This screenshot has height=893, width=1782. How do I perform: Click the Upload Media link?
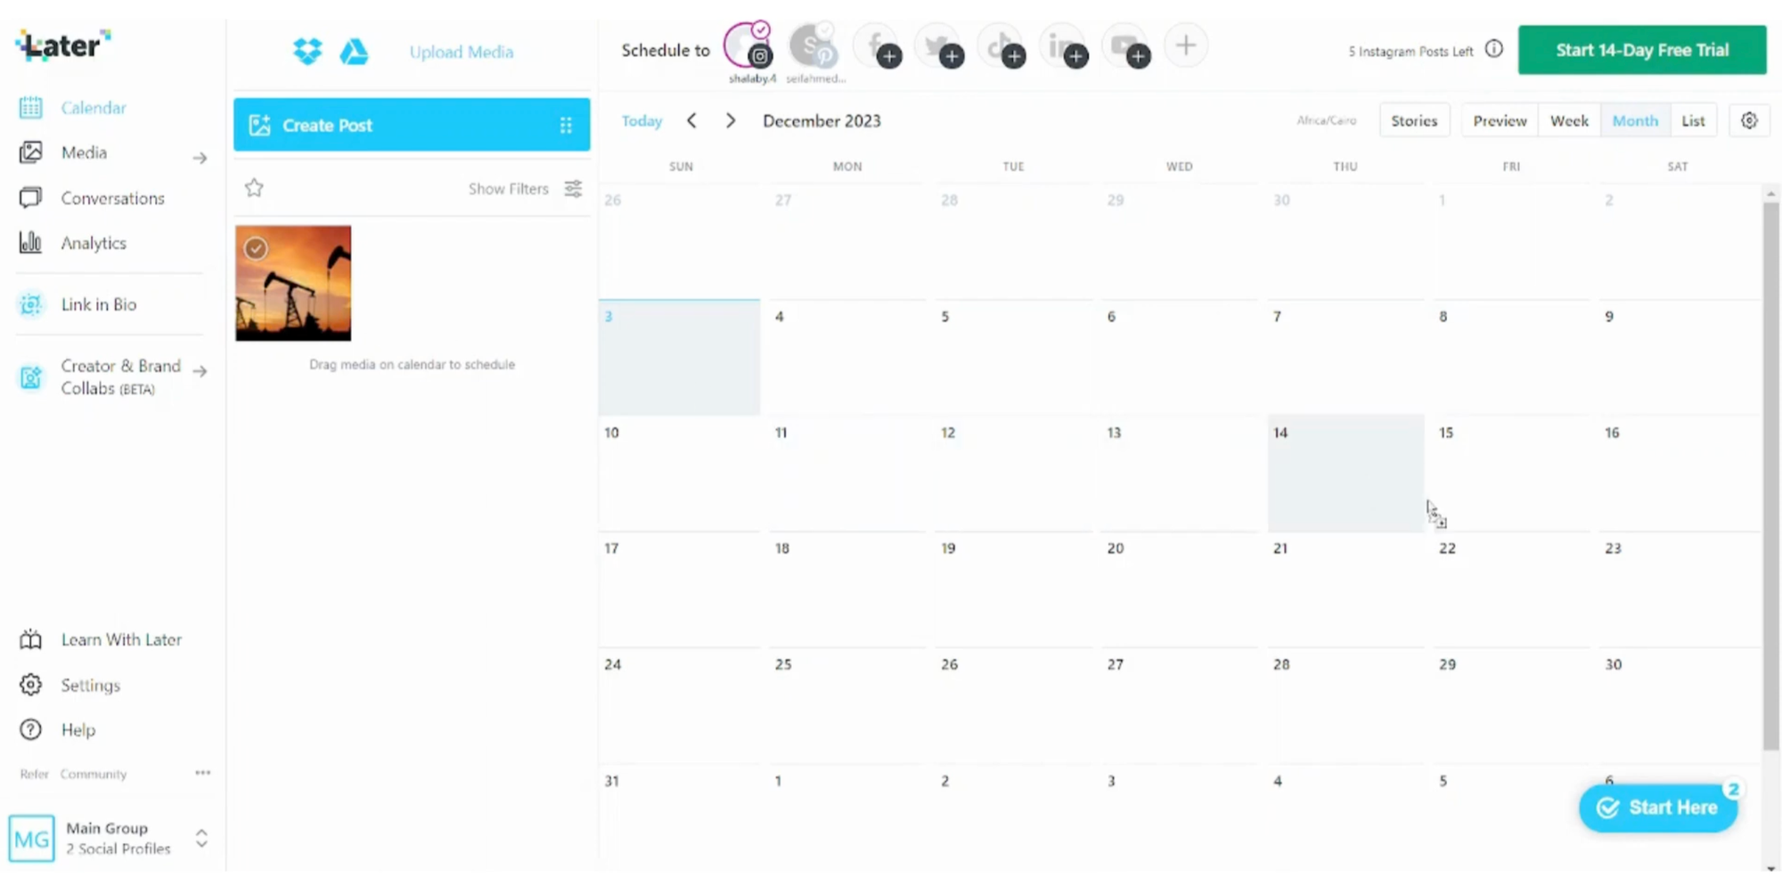461,52
